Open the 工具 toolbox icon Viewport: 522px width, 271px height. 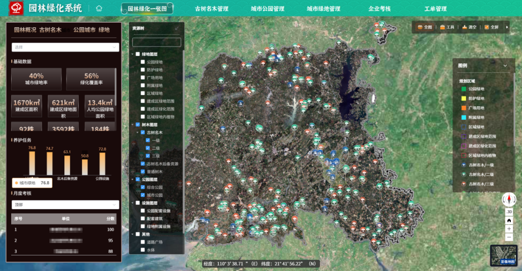click(442, 28)
